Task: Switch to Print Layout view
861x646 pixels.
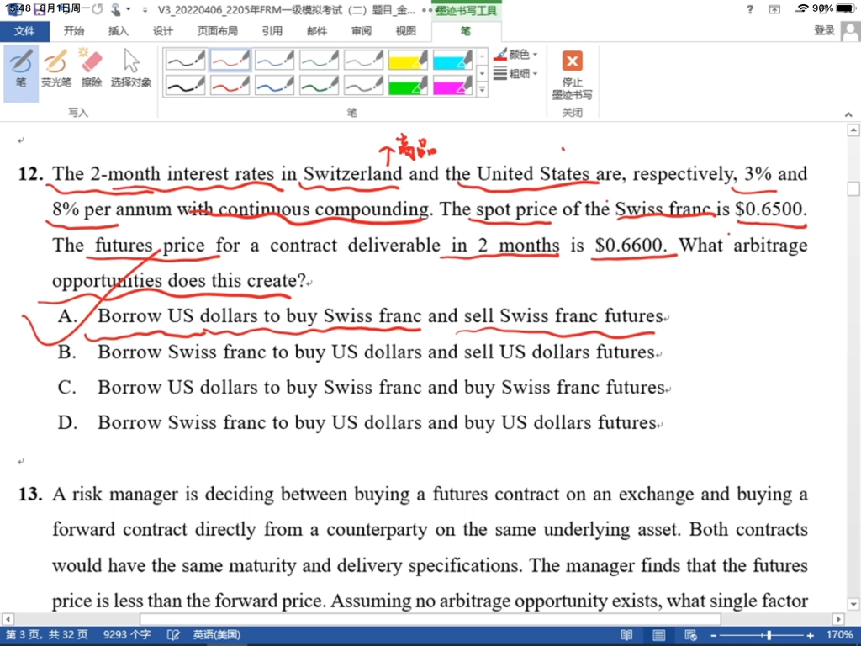Action: [x=658, y=635]
